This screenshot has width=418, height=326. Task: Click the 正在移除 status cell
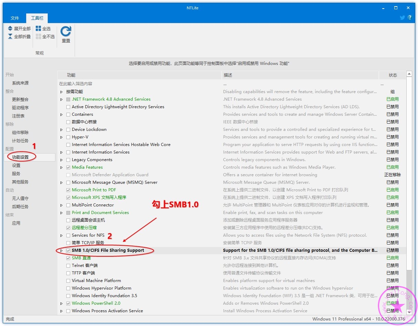pyautogui.click(x=393, y=175)
